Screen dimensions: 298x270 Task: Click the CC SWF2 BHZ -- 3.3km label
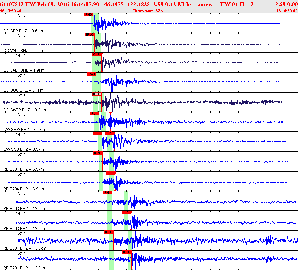(24, 110)
